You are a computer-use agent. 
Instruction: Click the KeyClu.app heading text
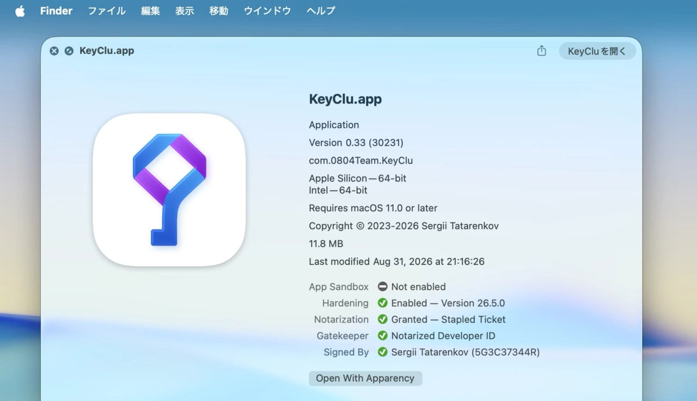click(345, 99)
